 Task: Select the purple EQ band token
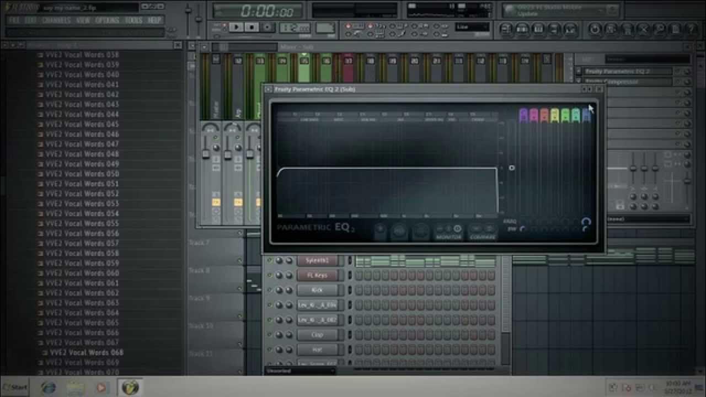pyautogui.click(x=523, y=115)
